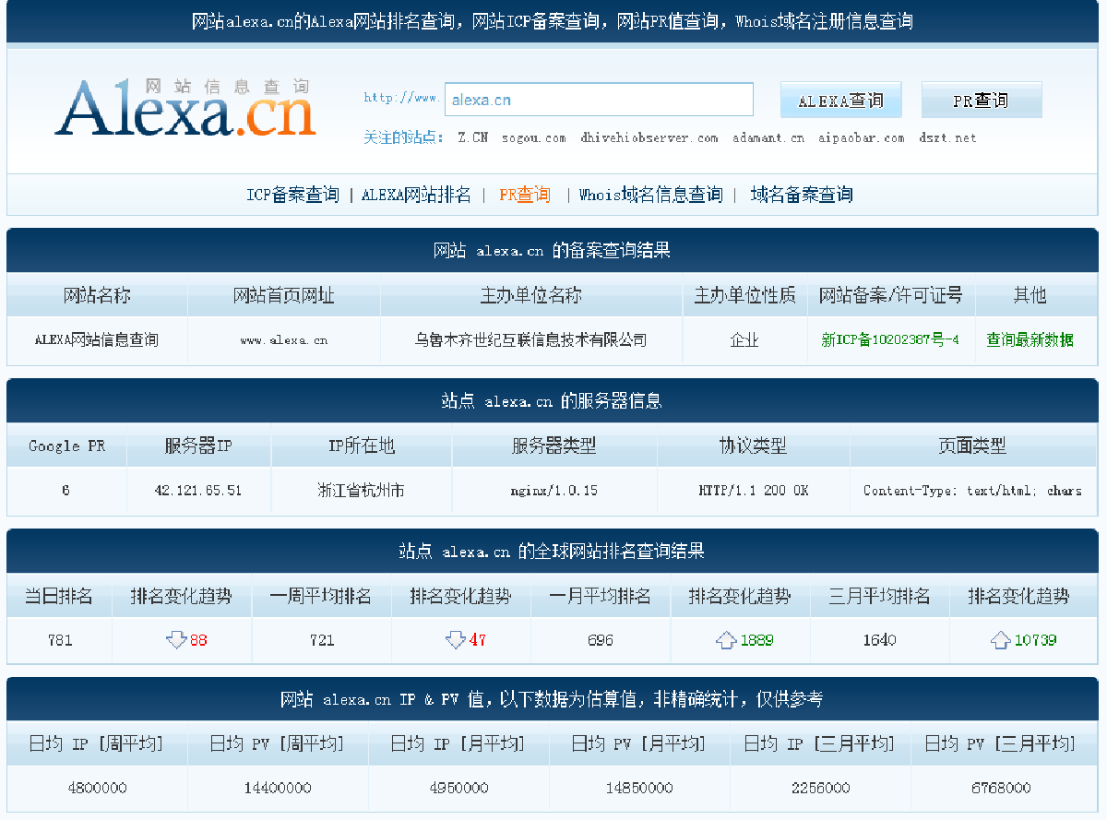Open the sogou.com link
The height and width of the screenshot is (820, 1107).
point(534,137)
